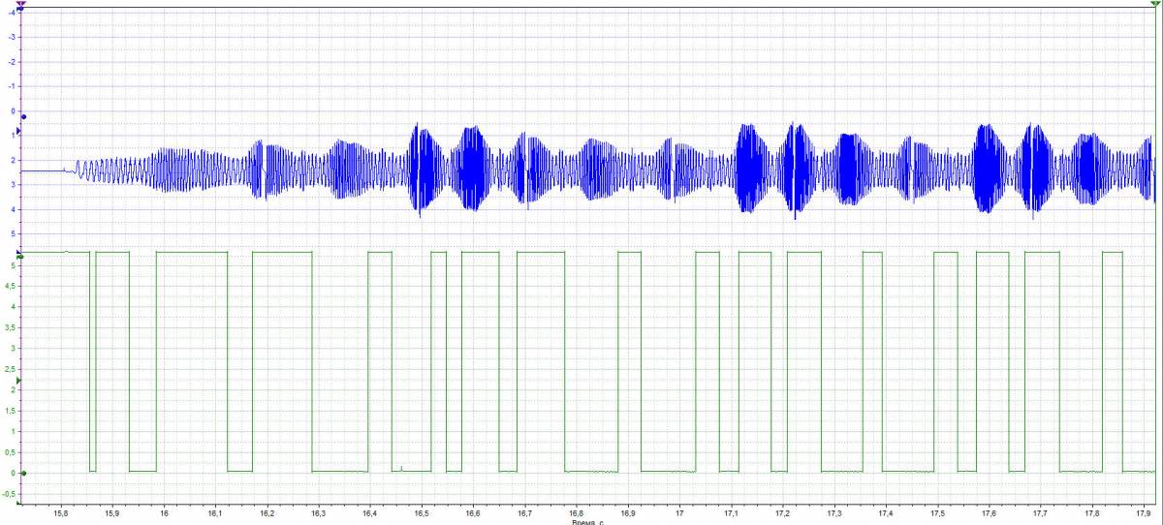Click the 17 label on the time axis
The height and width of the screenshot is (525, 1163).
[679, 513]
